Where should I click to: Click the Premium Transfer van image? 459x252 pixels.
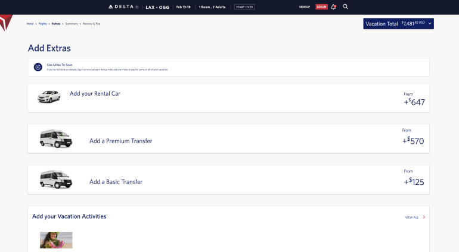(55, 138)
